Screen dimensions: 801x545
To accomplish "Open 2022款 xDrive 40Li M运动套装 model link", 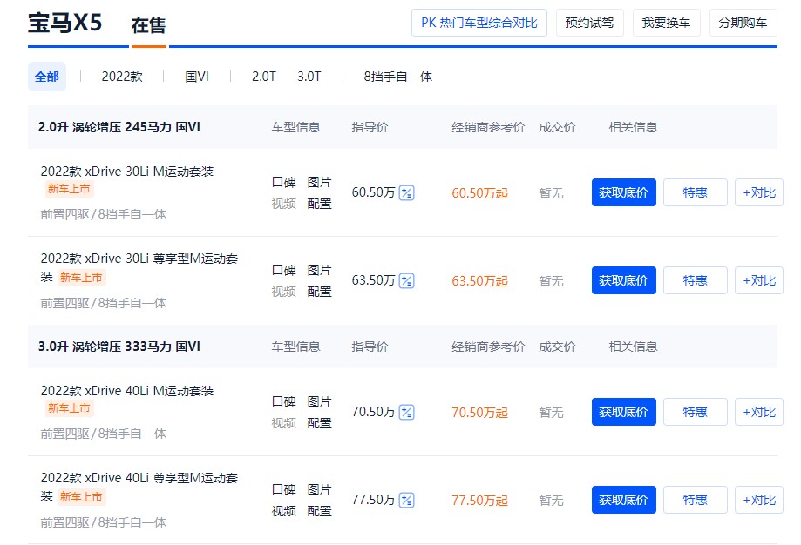I will click(127, 391).
